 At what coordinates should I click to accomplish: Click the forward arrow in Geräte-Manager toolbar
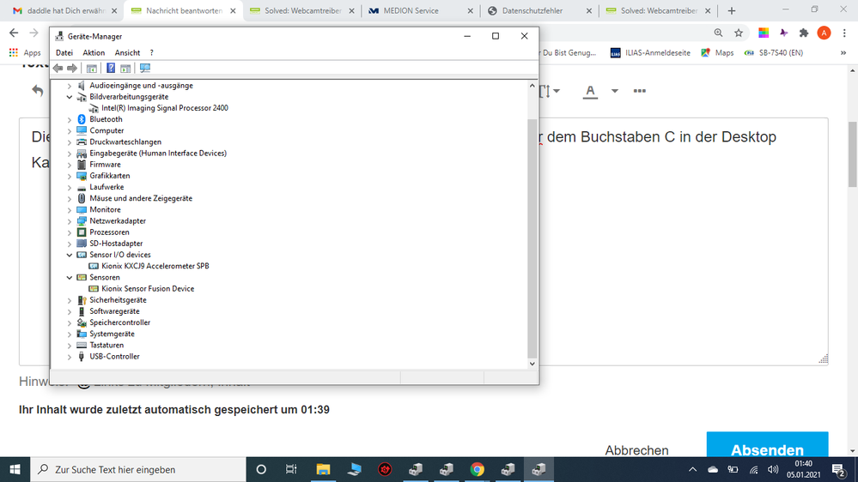click(71, 69)
